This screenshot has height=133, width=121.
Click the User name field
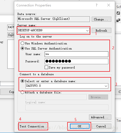[76, 54]
